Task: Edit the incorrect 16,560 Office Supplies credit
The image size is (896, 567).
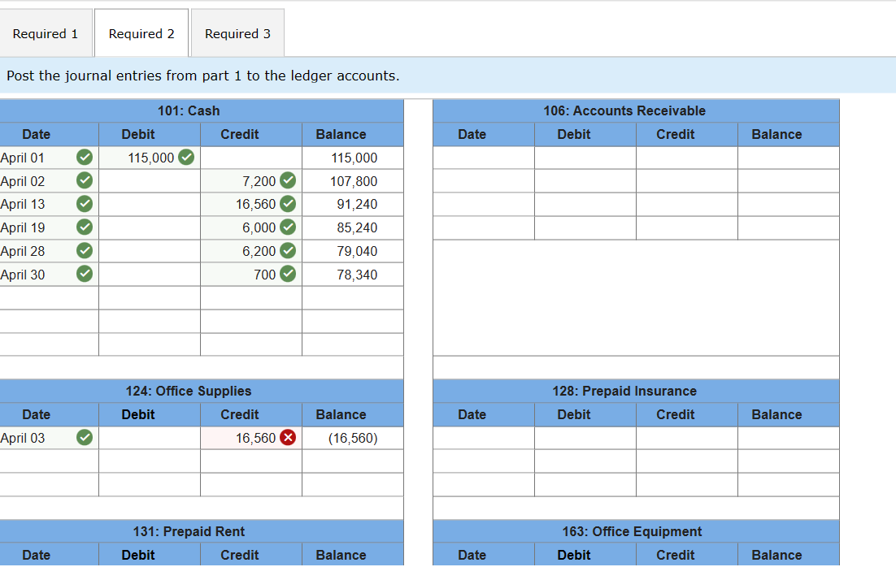Action: [251, 438]
